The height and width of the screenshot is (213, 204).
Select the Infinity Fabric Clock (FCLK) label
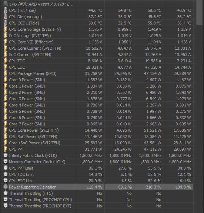pos(33,155)
